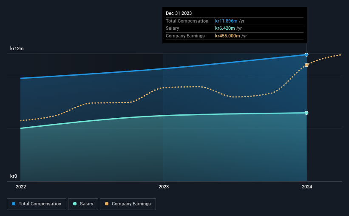Toggle the Company Earnings legend button
This screenshot has height=216, width=349.
[x=128, y=204]
